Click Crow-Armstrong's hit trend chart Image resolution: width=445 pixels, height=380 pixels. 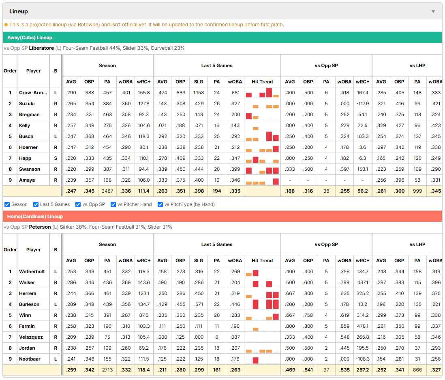click(x=262, y=93)
